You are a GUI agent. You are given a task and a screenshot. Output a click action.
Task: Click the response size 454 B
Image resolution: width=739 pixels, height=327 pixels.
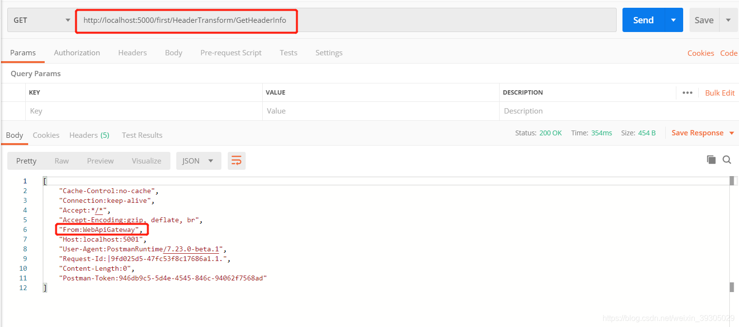click(x=647, y=133)
